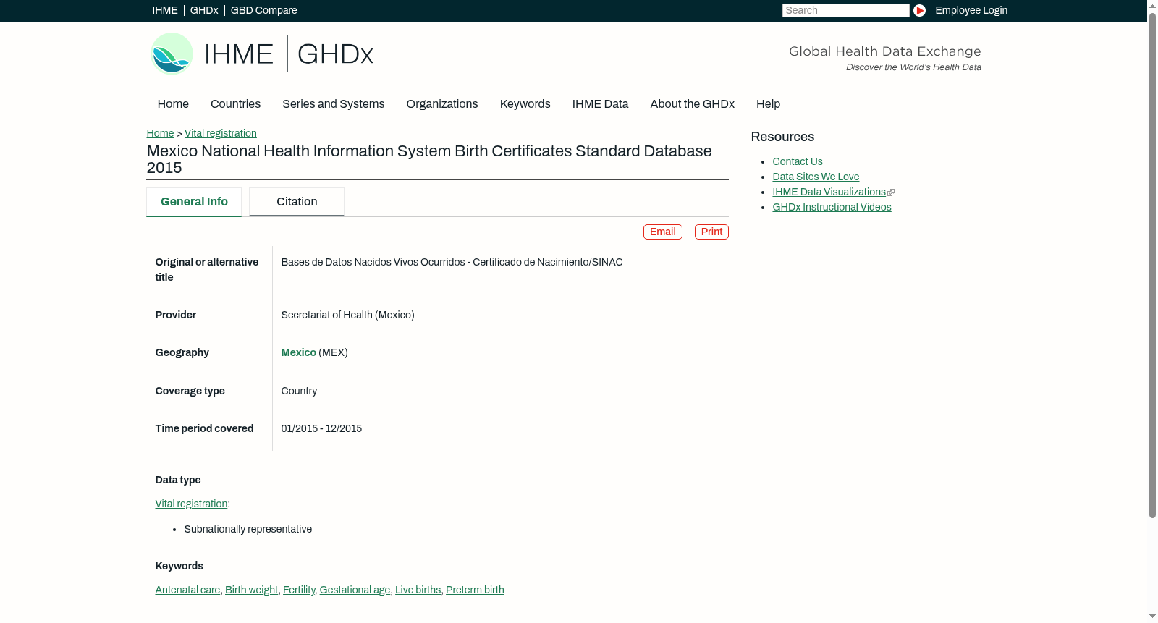Click the GHDx wordmark in header
Image resolution: width=1158 pixels, height=623 pixels.
pos(335,54)
